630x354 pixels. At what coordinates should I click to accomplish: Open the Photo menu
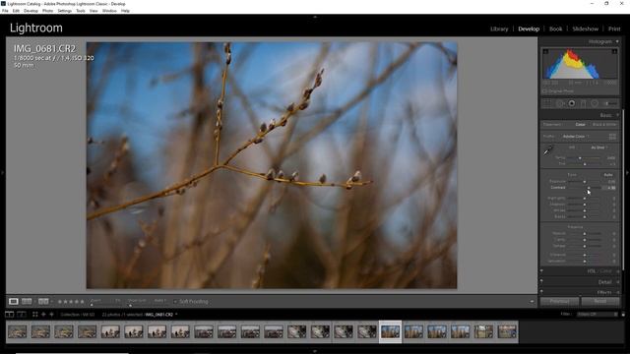pos(47,11)
